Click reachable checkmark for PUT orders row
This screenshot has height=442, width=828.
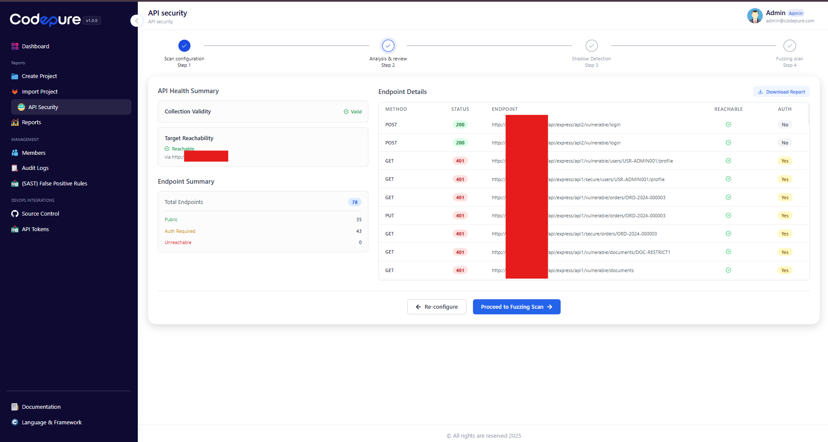click(728, 216)
